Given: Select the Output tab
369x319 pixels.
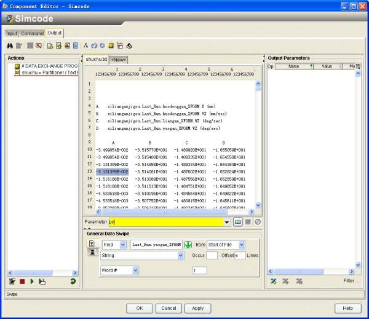Looking at the screenshot, I should [54, 33].
